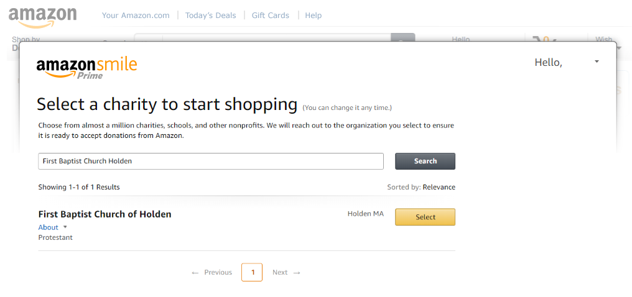
Task: Click the Hello, account greeting text
Action: click(548, 62)
